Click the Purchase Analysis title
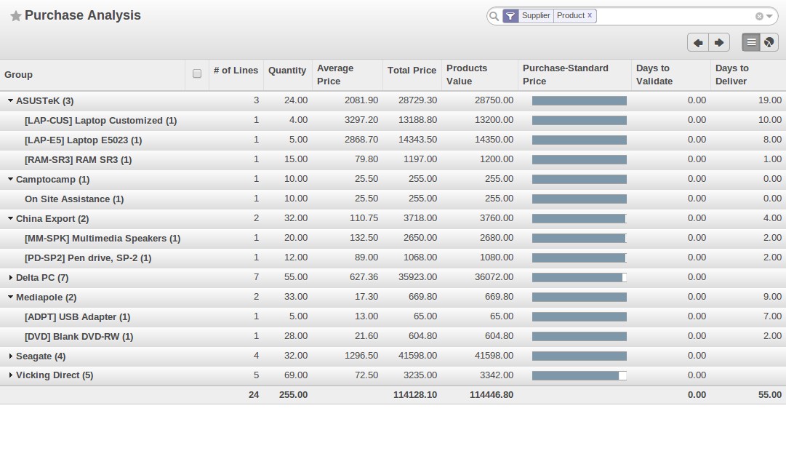 [x=83, y=15]
